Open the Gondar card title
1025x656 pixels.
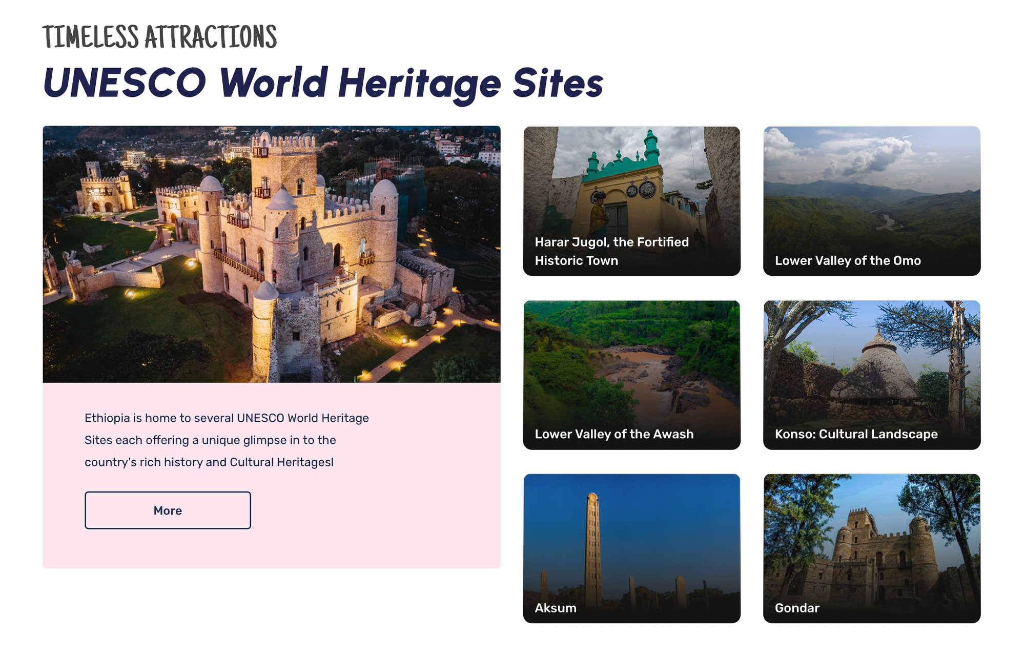click(x=797, y=608)
